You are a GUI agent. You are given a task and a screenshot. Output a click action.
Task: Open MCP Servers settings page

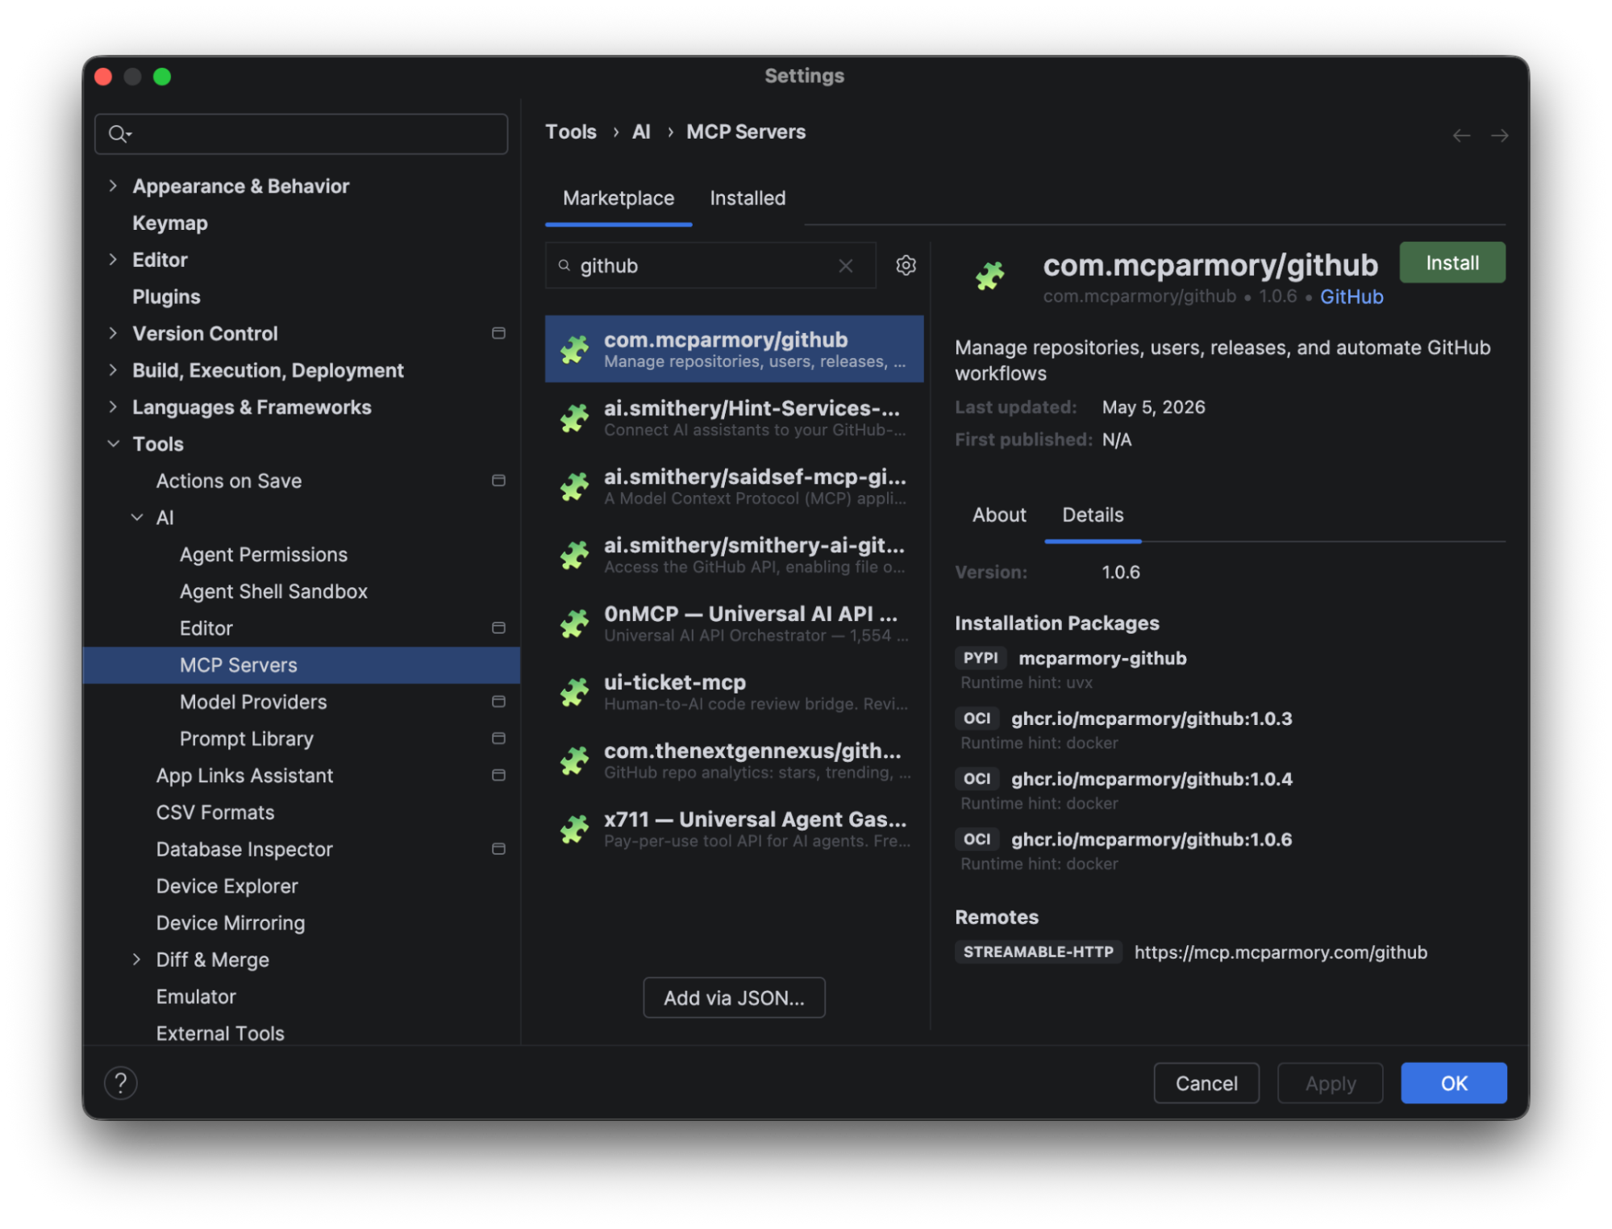(x=302, y=664)
